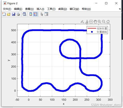Open the 帮助(H) menu
The image size is (123, 108).
point(86,9)
